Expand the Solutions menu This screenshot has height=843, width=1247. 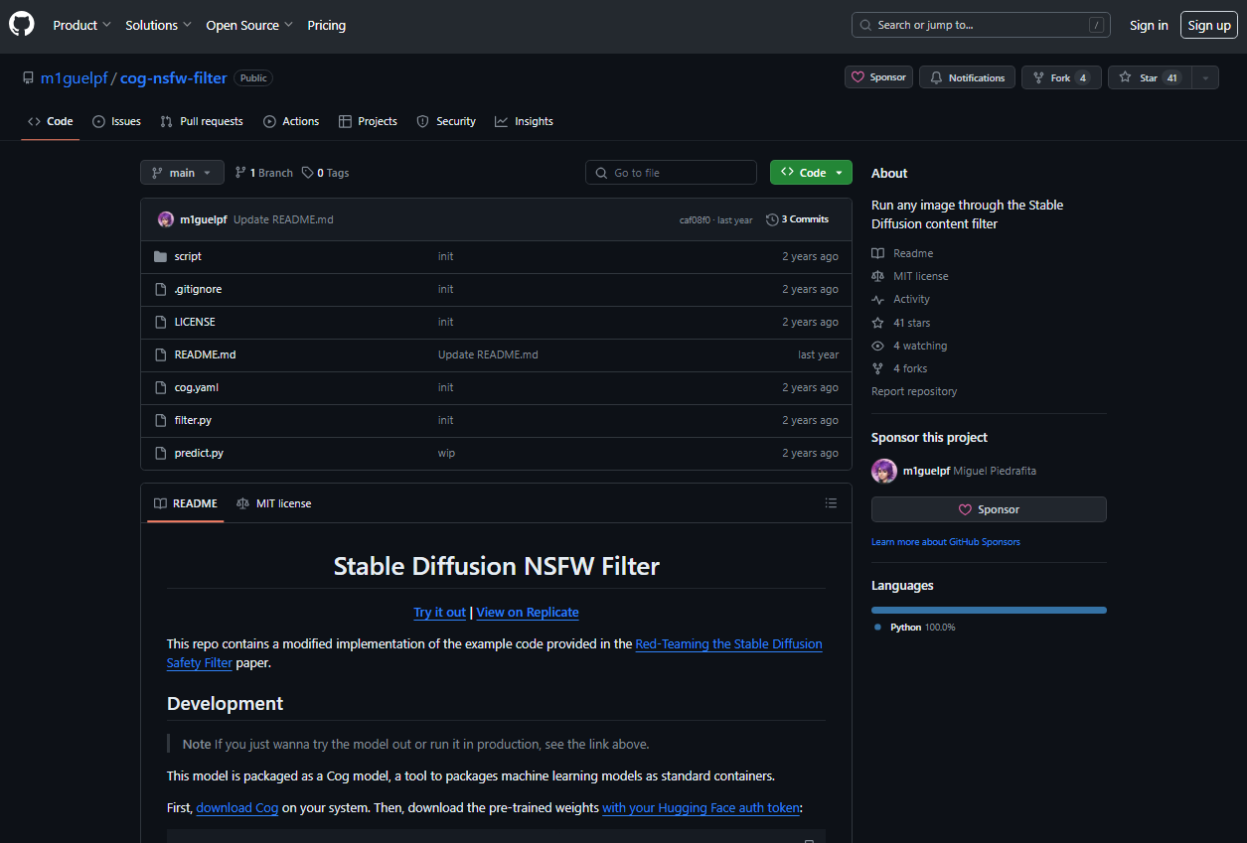tap(158, 25)
